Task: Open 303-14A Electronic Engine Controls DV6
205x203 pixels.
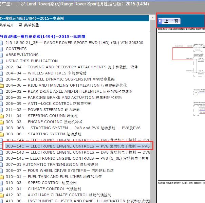Action: click(78, 140)
